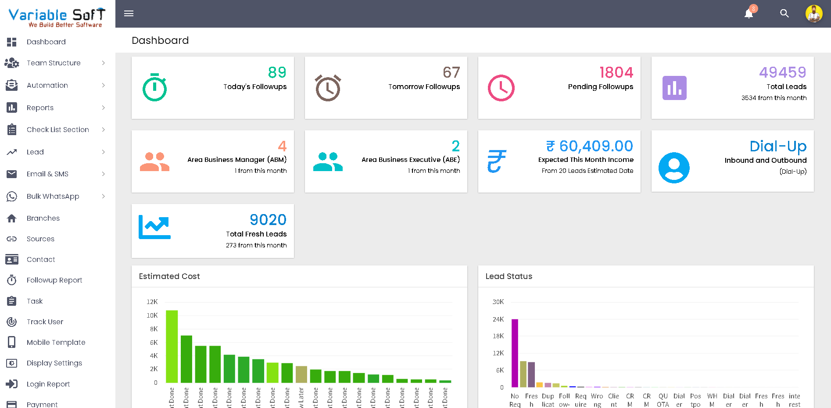
Task: Open the user profile avatar
Action: point(814,14)
